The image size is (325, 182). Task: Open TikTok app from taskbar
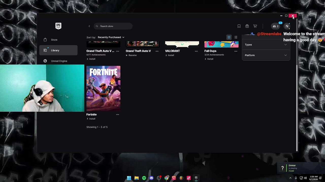click(x=189, y=178)
